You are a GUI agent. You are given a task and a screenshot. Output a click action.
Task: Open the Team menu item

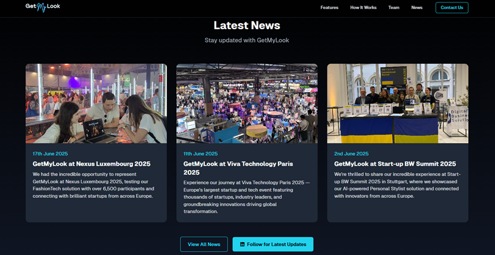tap(394, 8)
